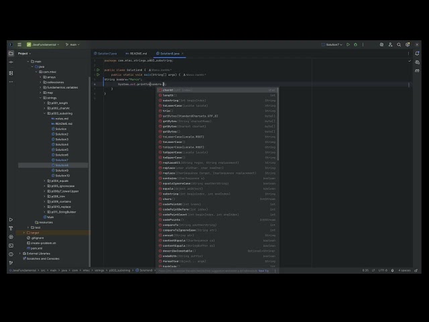This screenshot has height=322, width=429.
Task: Choose trim() completion suggestion
Action: tap(217, 111)
